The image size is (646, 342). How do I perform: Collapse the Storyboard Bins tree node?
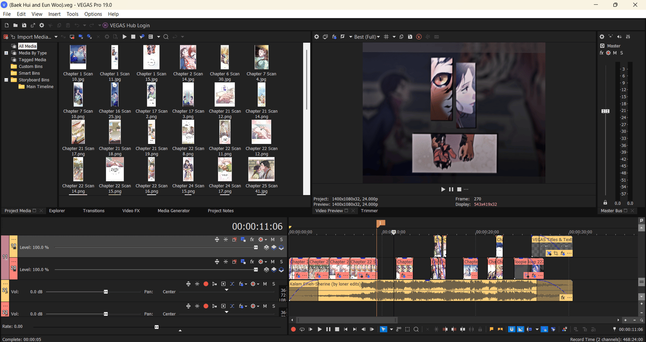click(x=6, y=80)
